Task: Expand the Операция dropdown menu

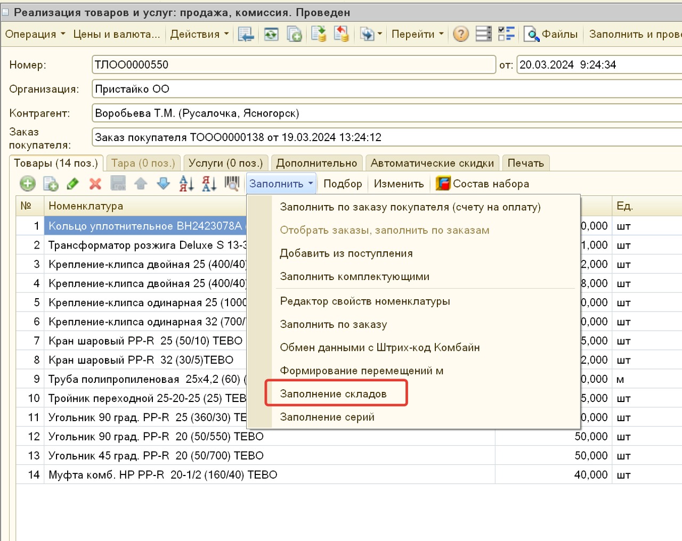Action: (x=35, y=34)
